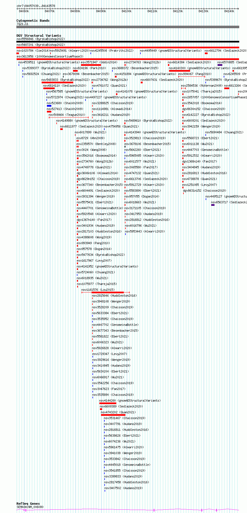Select variant nsv3288825 (Chaisson2019)
The height and width of the screenshot is (513, 247).
coord(113,103)
